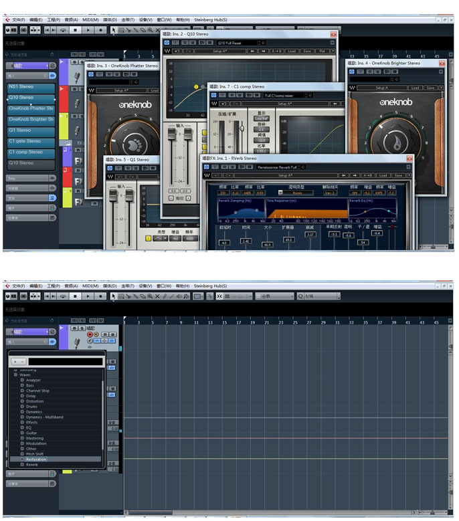The width and height of the screenshot is (459, 521).
Task: Click left input fader in Q10 window
Action: click(x=171, y=134)
